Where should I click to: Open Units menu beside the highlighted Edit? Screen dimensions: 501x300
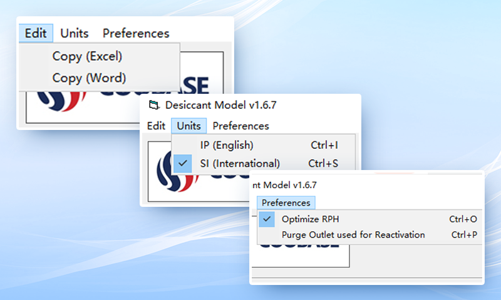(75, 33)
